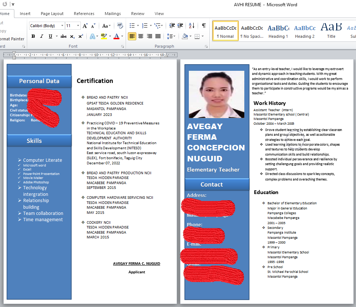Image resolution: width=356 pixels, height=307 pixels.
Task: Open the Page Layout ribbon tab
Action: 52,14
